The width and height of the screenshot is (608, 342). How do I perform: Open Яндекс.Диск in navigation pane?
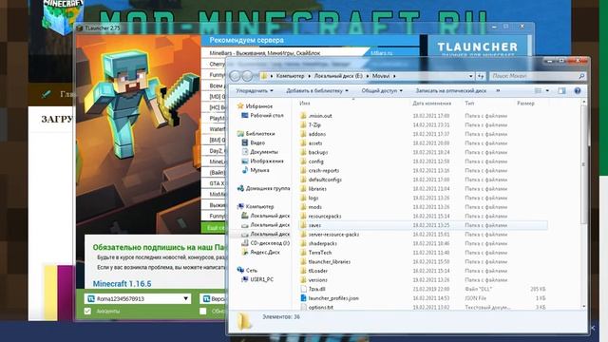tap(260, 252)
